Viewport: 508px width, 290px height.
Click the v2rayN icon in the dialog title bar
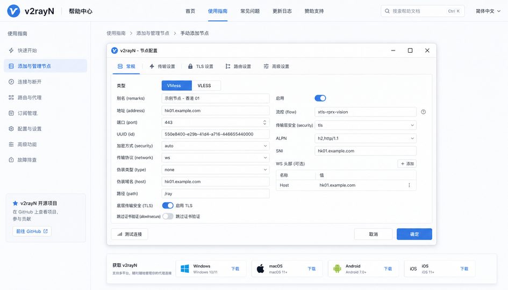(x=115, y=50)
